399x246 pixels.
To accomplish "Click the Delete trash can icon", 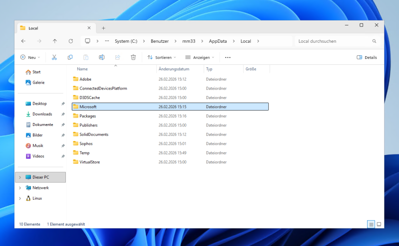I will [x=133, y=57].
